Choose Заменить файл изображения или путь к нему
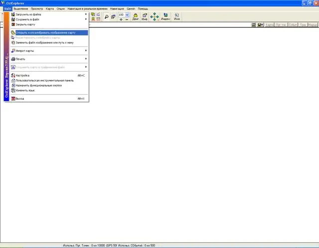Image resolution: width=319 pixels, height=248 pixels. pyautogui.click(x=49, y=43)
